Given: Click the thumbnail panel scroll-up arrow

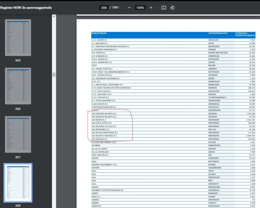Looking at the screenshot, I should coord(54,17).
